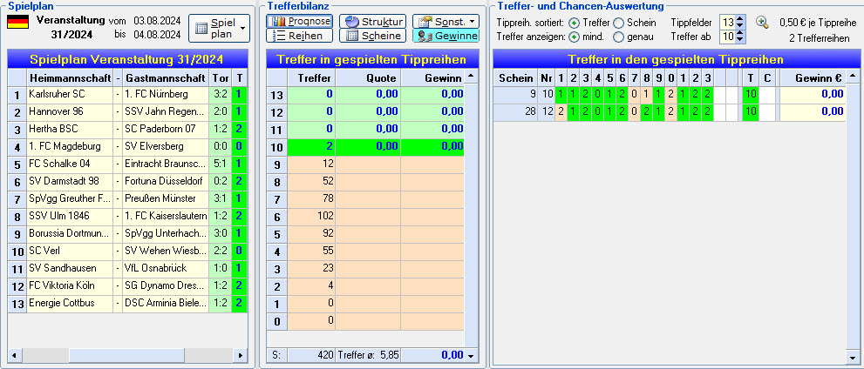Screen dimensions: 864x369
Task: Click scroll up arrow in Trefferbilanz table
Action: (471, 76)
